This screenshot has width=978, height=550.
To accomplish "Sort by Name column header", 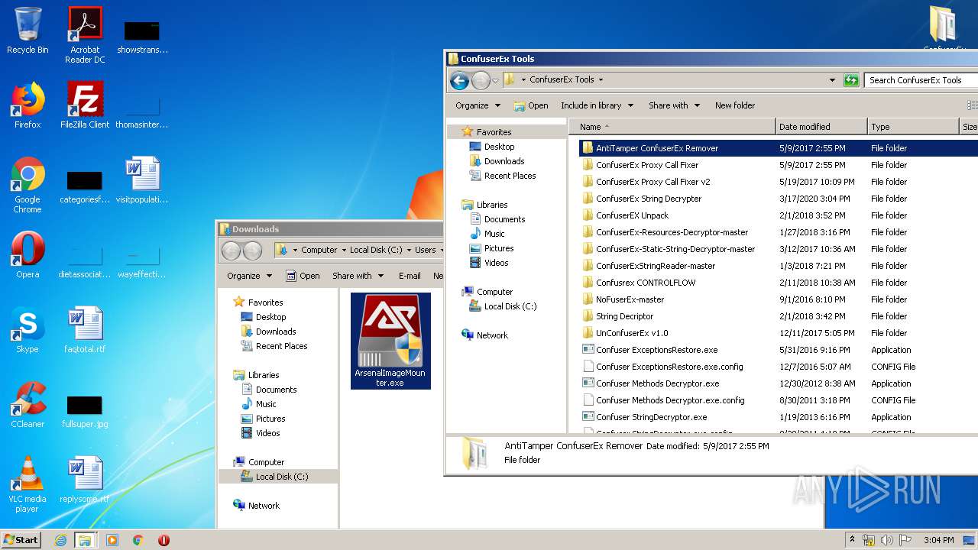I will click(672, 127).
